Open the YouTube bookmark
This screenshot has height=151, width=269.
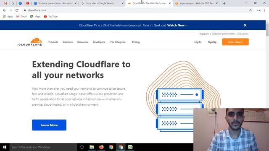(50, 16)
